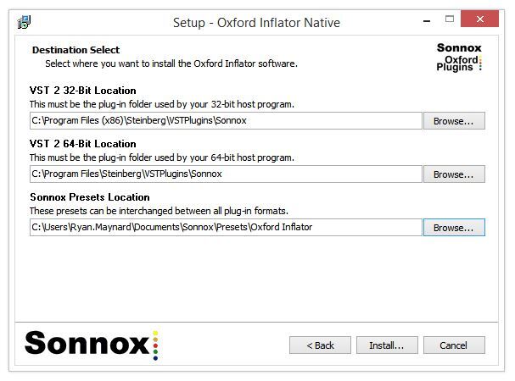The width and height of the screenshot is (515, 381).
Task: Browse for the Sonnox Presets location
Action: click(454, 227)
